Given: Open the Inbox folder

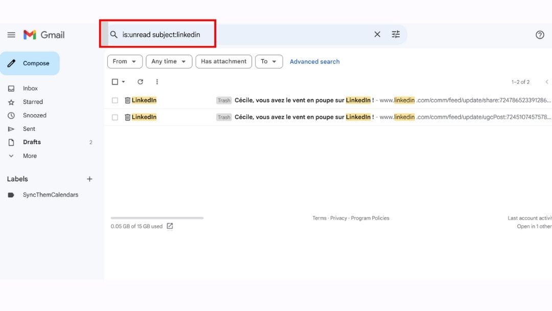Looking at the screenshot, I should 30,88.
